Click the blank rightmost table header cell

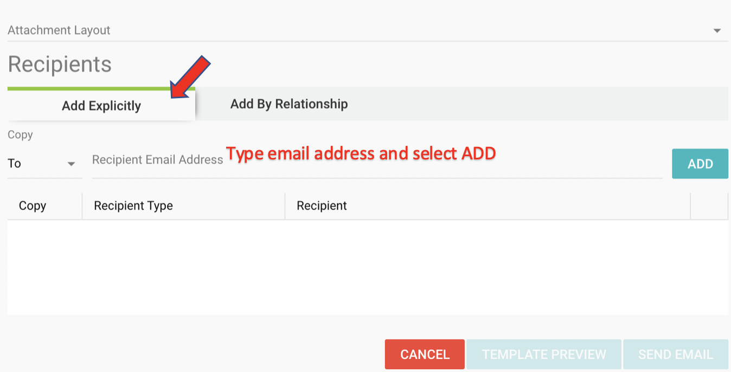[709, 206]
